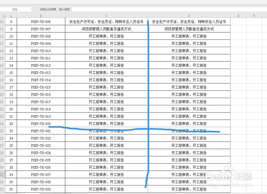Click column A cell with value 29
The image size is (267, 194).
click(x=11, y=174)
